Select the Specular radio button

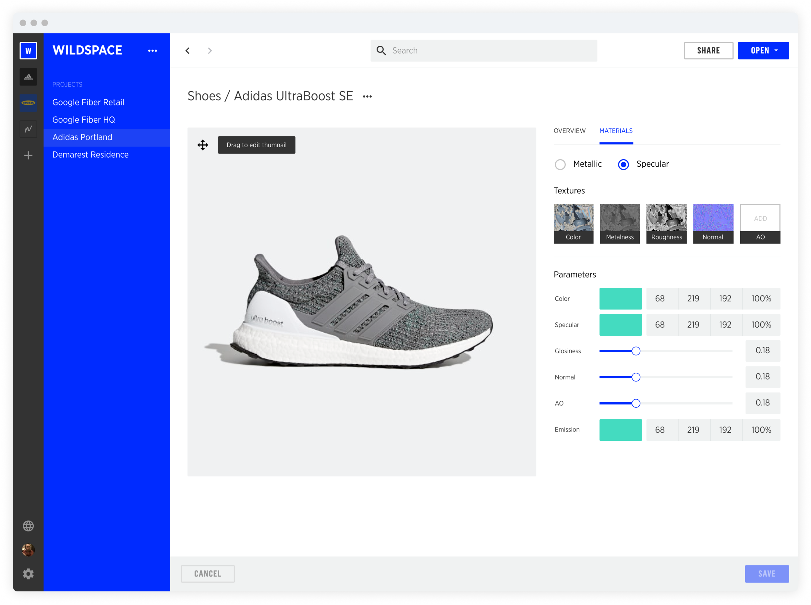(x=623, y=164)
